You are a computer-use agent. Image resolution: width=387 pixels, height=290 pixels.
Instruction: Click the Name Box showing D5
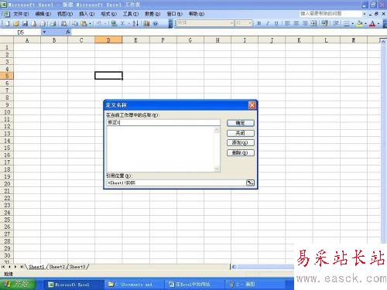pyautogui.click(x=21, y=32)
